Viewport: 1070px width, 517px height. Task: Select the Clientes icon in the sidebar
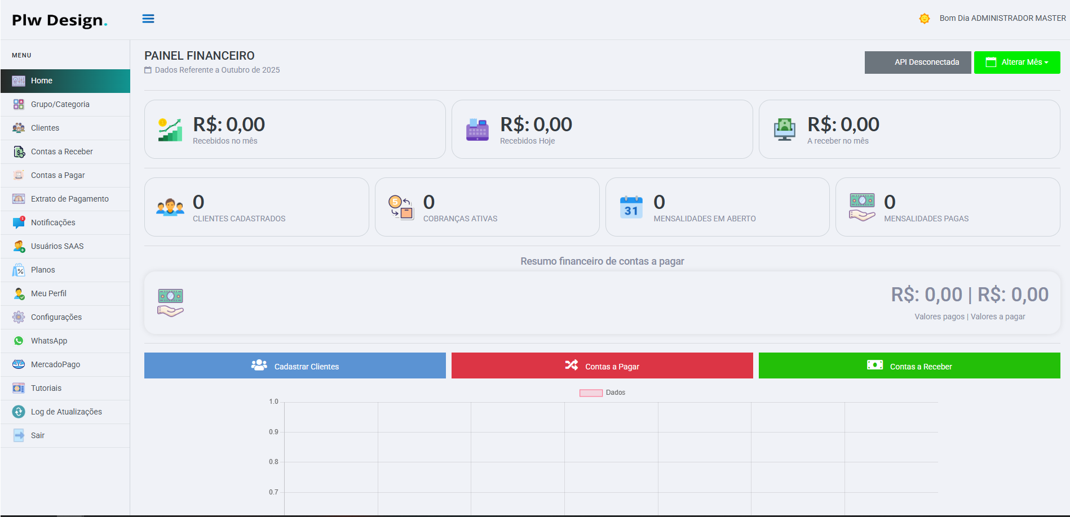click(x=19, y=128)
